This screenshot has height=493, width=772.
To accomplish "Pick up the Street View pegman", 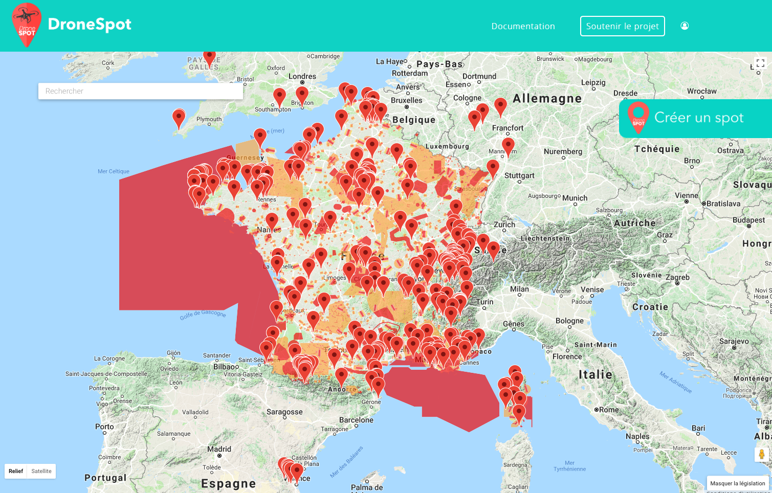I will point(762,454).
